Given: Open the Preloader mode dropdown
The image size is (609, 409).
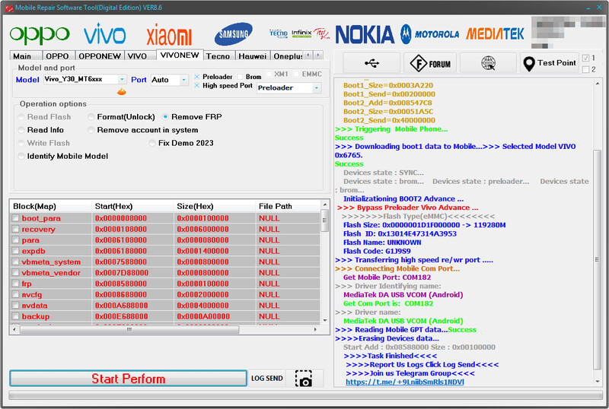Looking at the screenshot, I should coord(289,88).
